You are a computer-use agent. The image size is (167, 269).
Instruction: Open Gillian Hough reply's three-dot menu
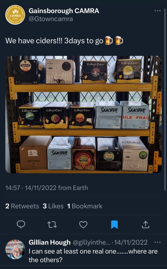click(x=158, y=242)
